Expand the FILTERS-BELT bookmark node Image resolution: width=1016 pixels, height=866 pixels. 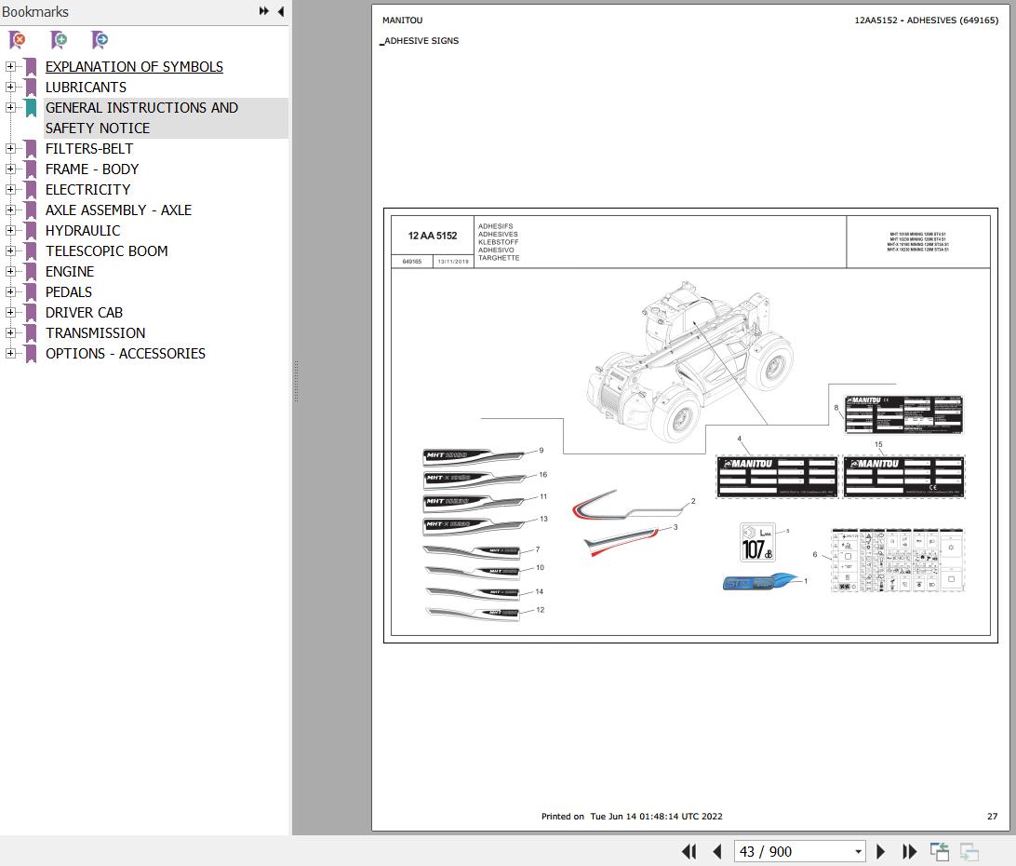click(x=9, y=149)
